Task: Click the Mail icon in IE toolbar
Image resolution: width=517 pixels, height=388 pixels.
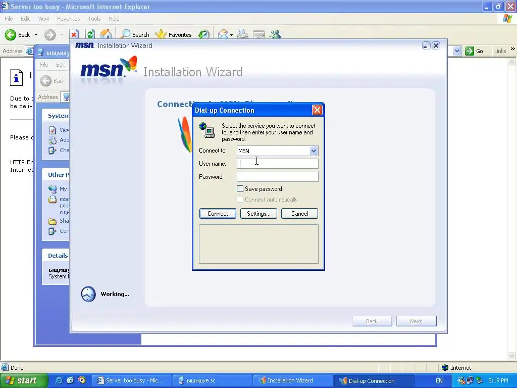Action: point(223,34)
